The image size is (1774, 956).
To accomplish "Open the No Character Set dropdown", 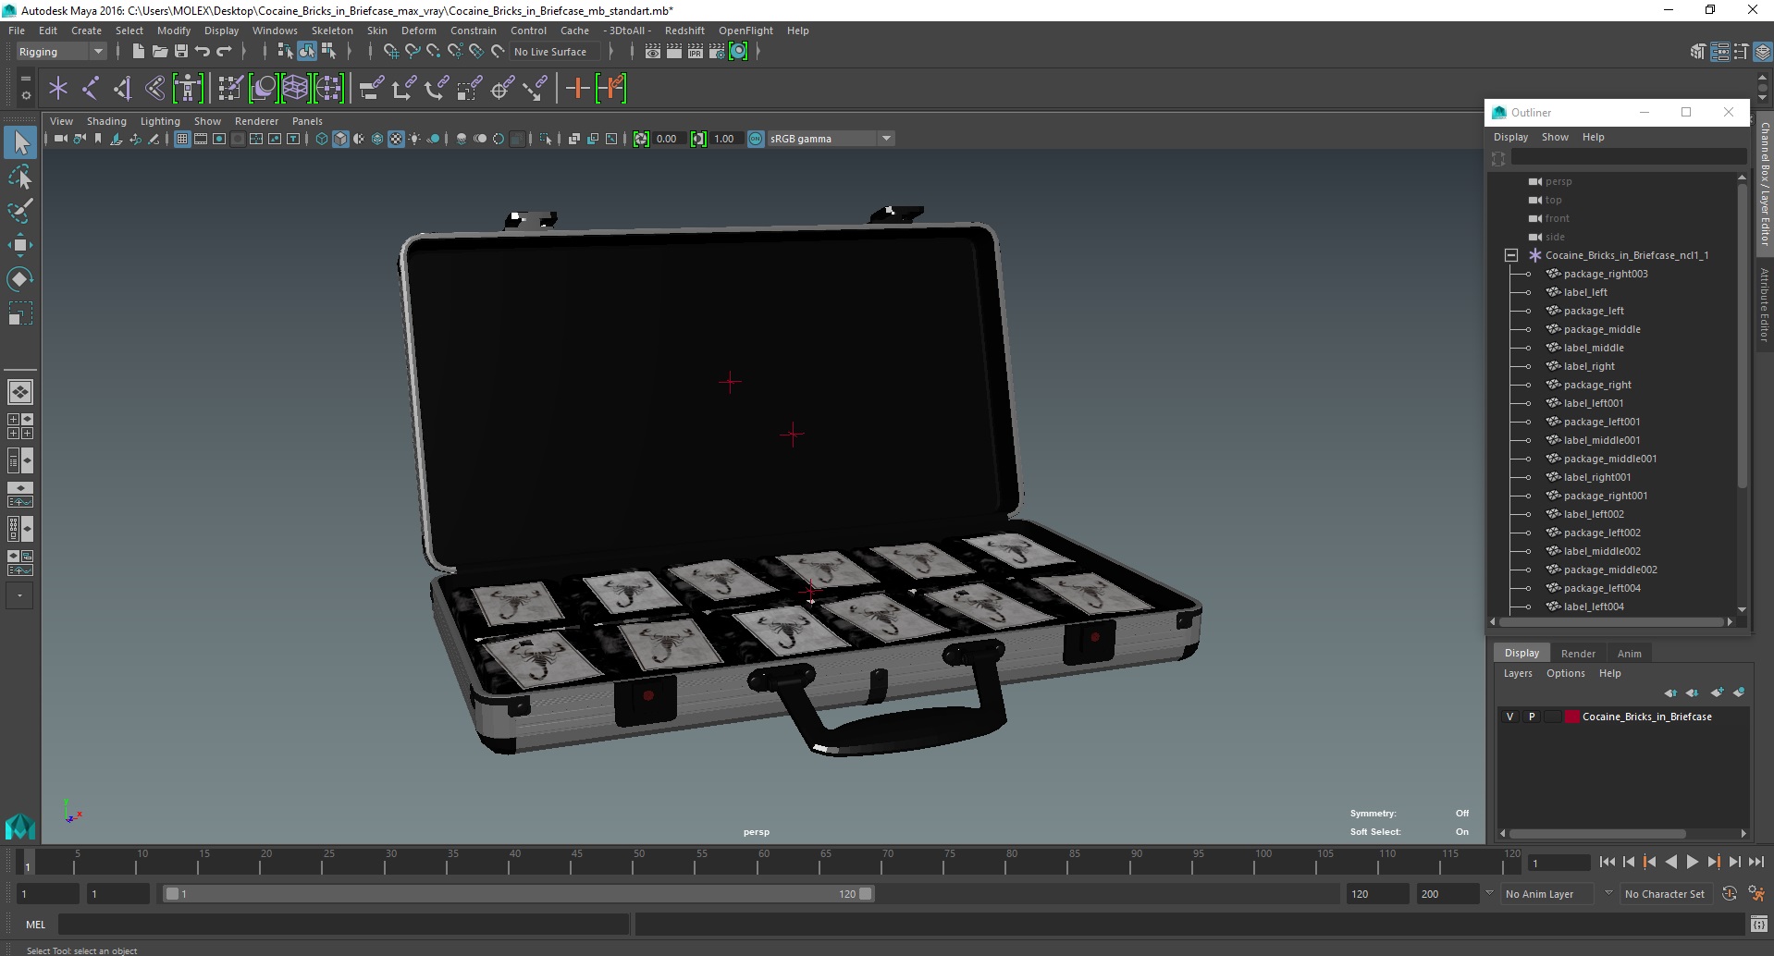I will tap(1668, 894).
